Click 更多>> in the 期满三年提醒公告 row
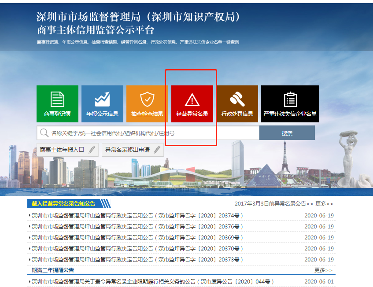Image resolution: width=373 pixels, height=287 pixels. [x=323, y=270]
